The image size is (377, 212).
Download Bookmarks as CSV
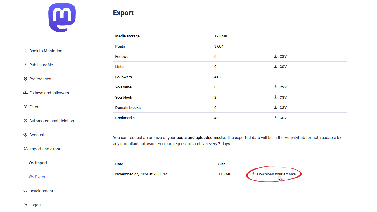point(280,118)
